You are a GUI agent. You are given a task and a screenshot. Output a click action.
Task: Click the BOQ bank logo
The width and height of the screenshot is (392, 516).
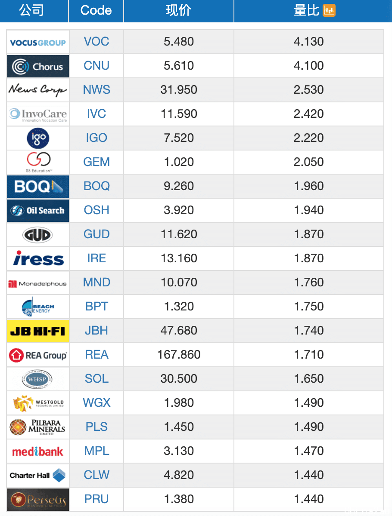(x=38, y=187)
